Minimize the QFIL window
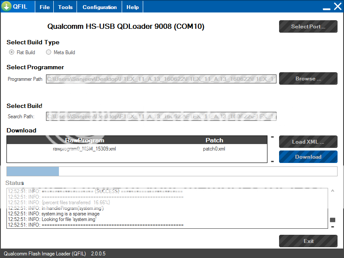The image size is (344, 258). [327, 7]
